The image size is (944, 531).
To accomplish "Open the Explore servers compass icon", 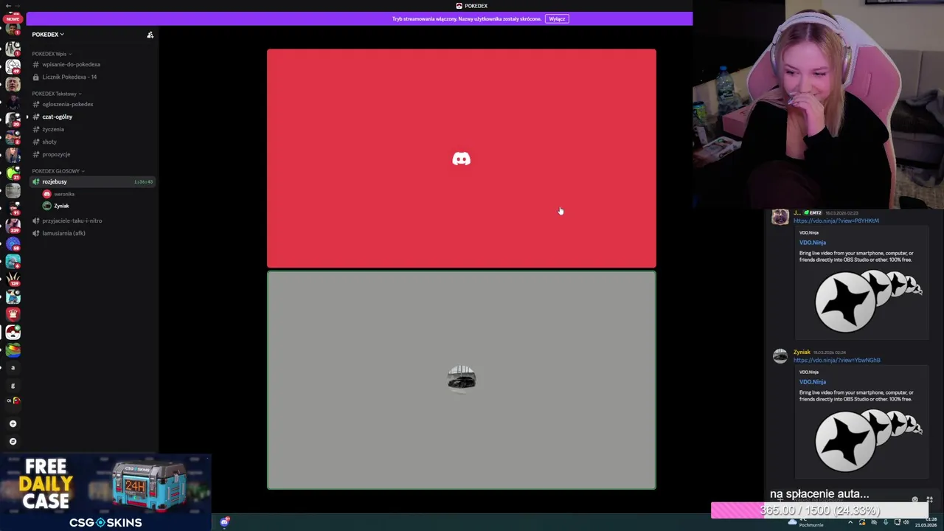I will (13, 441).
